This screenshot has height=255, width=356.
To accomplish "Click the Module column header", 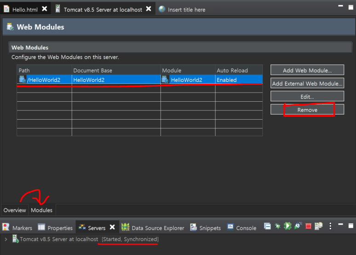I will [x=188, y=70].
